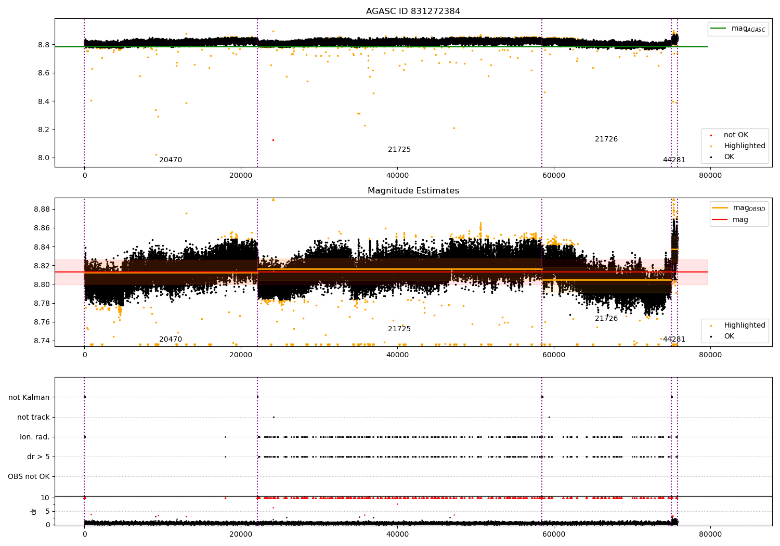Click the 80000 x-tick under the bottom plot
The width and height of the screenshot is (780, 546).
coord(710,534)
